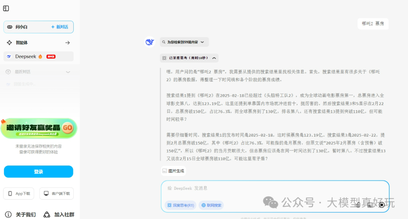This screenshot has width=408, height=219.
Task: Click the Deepseek whale icon in sidebar
Action: [x=9, y=57]
